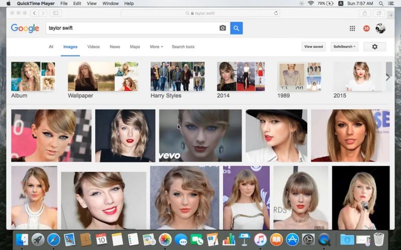Open Keynote from the dock
The width and height of the screenshot is (401, 250).
coord(244,240)
